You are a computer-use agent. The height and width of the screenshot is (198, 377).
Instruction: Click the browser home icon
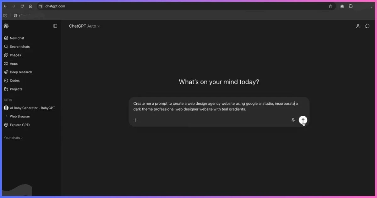click(x=30, y=6)
